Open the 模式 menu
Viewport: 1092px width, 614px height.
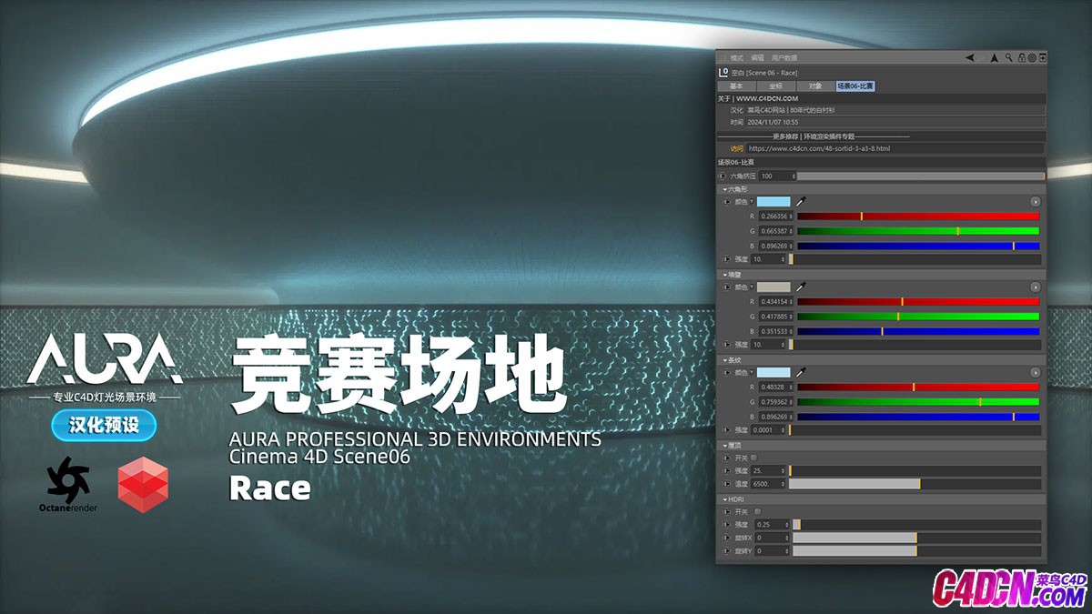737,57
